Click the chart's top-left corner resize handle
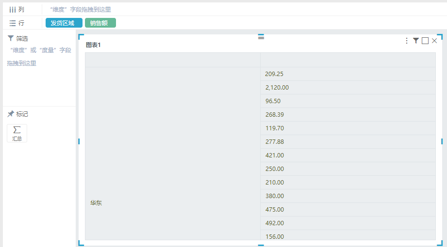 pos(81,37)
